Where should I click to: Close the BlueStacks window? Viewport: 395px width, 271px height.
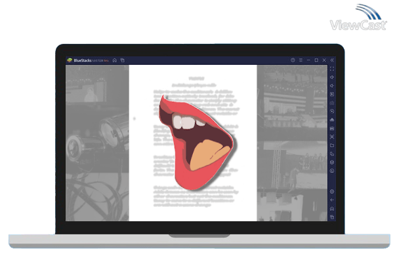point(324,60)
